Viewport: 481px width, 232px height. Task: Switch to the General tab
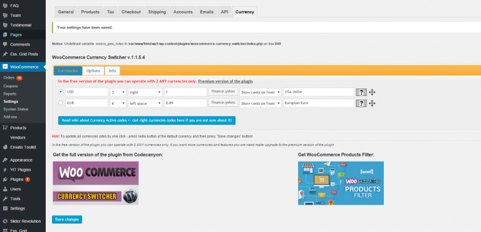coord(66,12)
